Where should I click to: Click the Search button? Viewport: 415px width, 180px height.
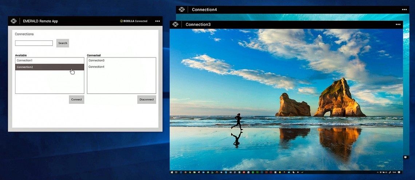click(63, 43)
